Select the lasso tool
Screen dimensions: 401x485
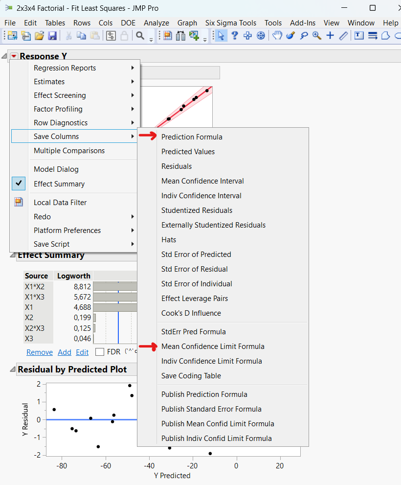(x=304, y=35)
